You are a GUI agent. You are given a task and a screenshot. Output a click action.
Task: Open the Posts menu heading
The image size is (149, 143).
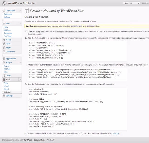pyautogui.click(x=8, y=24)
